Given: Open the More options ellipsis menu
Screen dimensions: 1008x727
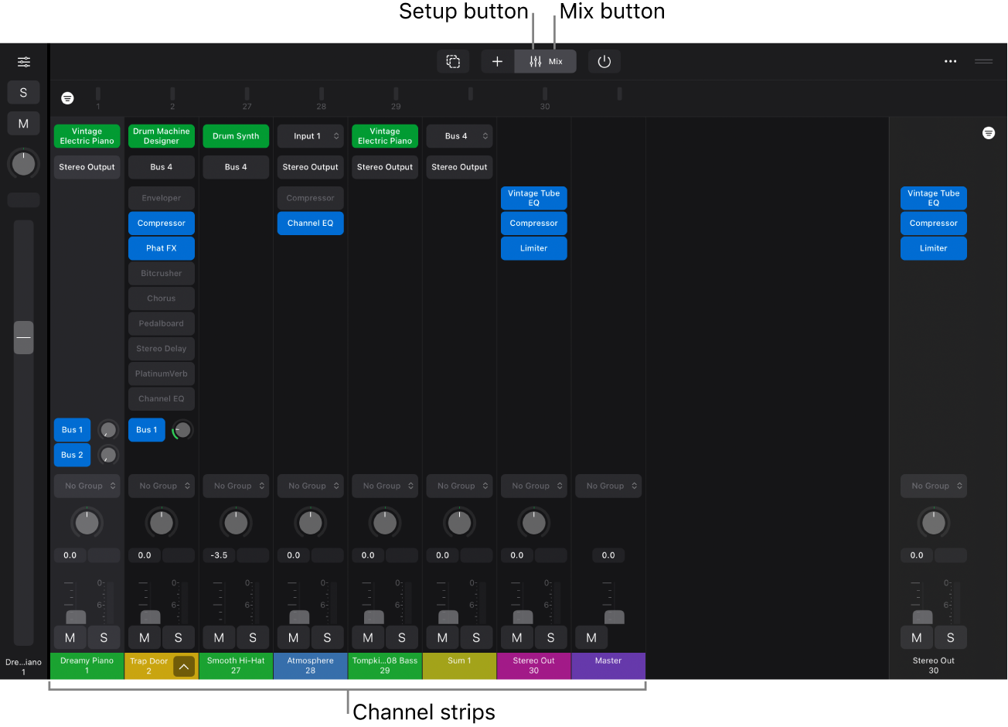Looking at the screenshot, I should point(950,61).
